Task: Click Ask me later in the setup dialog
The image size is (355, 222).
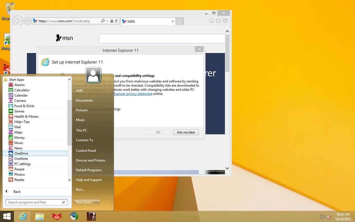Action: 186,132
